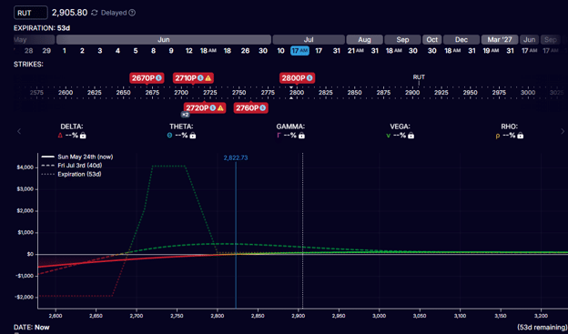Click the '(53d remaining)' text
Image resolution: width=568 pixels, height=334 pixels.
click(x=543, y=328)
